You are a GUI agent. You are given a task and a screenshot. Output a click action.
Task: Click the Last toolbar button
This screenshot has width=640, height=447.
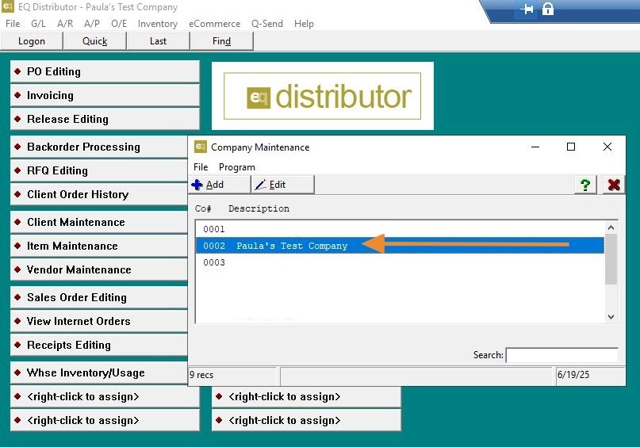pyautogui.click(x=158, y=41)
